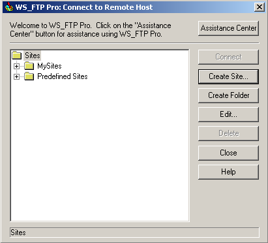Expand the Predefined Sites tree node
The height and width of the screenshot is (243, 268).
point(16,76)
